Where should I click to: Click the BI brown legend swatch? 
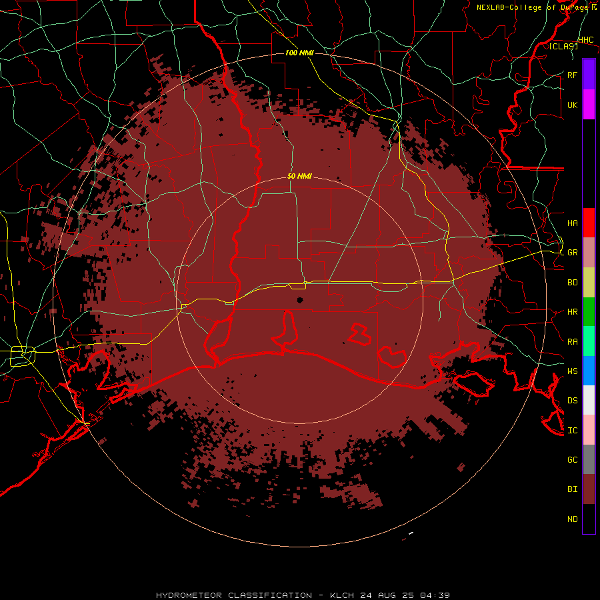coord(589,489)
